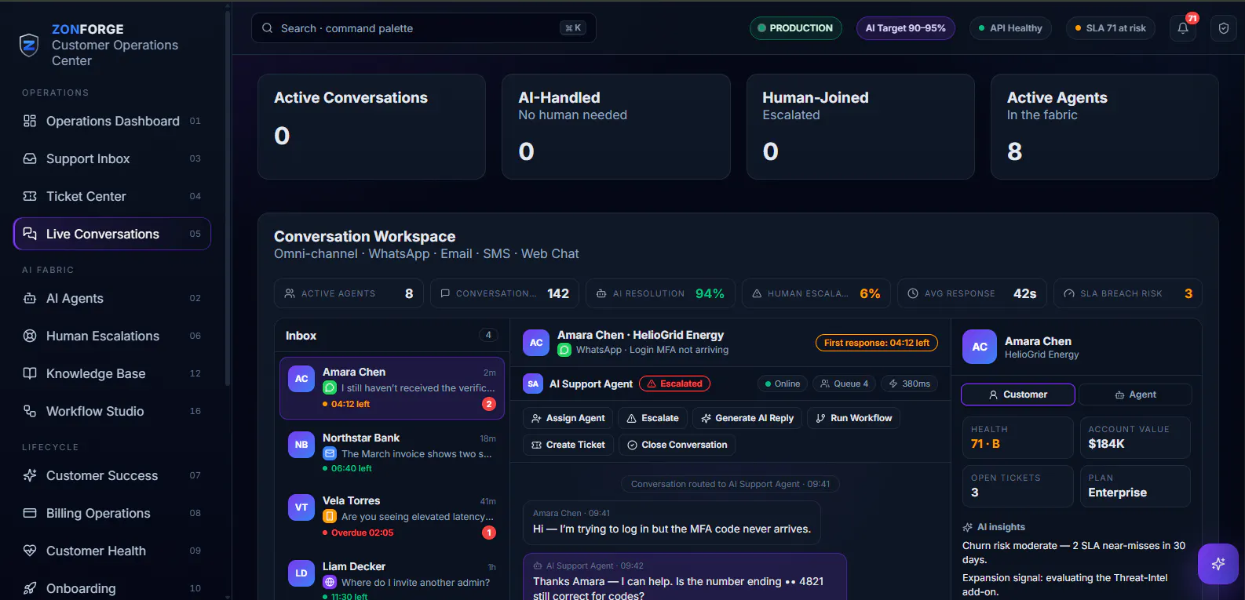This screenshot has width=1245, height=600.
Task: Click the Escalate action button
Action: [x=652, y=418]
